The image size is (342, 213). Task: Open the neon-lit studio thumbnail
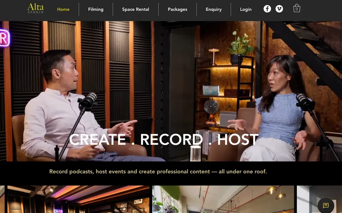(x=78, y=199)
